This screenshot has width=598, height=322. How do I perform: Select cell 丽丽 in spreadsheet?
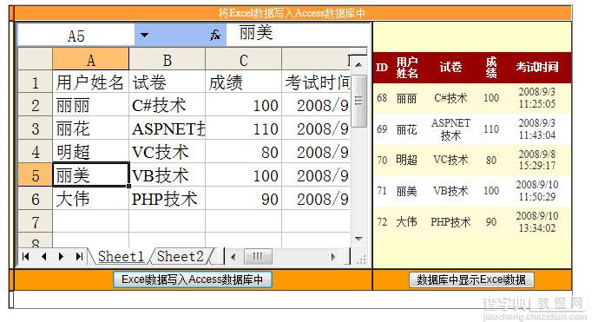91,105
